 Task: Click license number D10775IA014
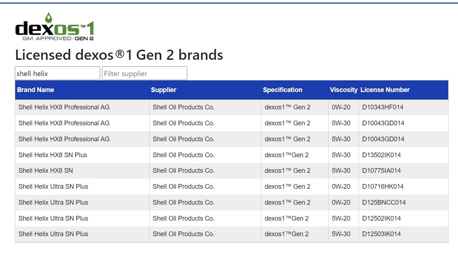381,171
